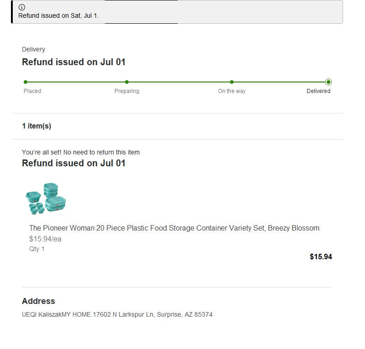Image resolution: width=365 pixels, height=349 pixels.
Task: Click the info icon in refund banner
Action: (22, 7)
